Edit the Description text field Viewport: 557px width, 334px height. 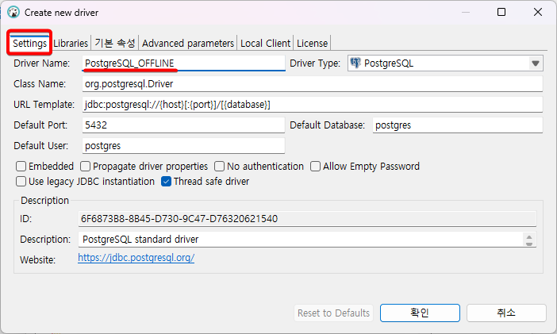[300, 239]
